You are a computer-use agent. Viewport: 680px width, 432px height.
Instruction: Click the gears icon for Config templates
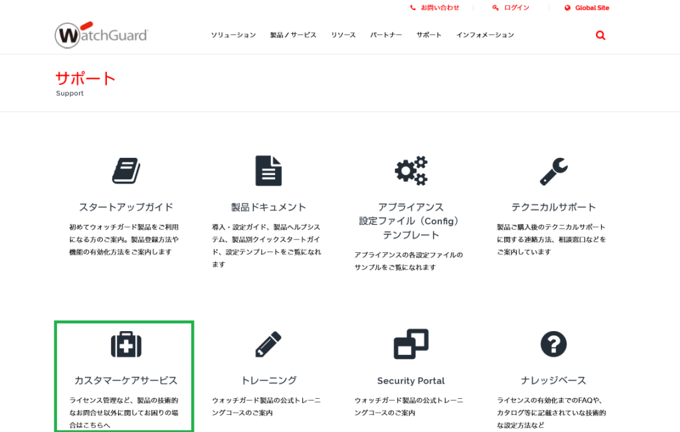(x=411, y=171)
